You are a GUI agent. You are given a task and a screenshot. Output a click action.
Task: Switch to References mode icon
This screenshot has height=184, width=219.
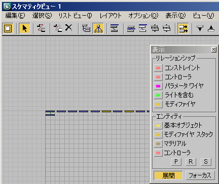pos(98,28)
